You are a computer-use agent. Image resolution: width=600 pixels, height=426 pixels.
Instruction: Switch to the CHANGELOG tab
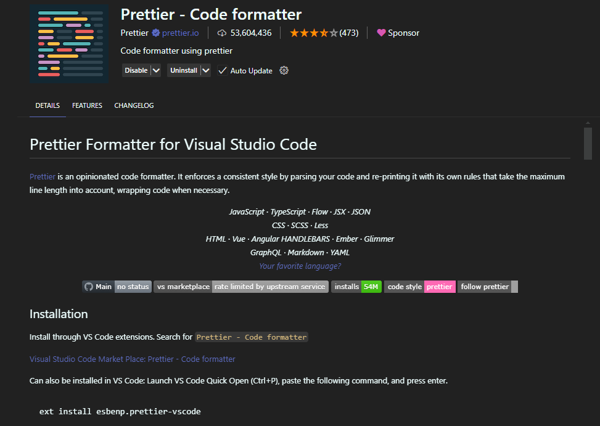click(x=134, y=105)
